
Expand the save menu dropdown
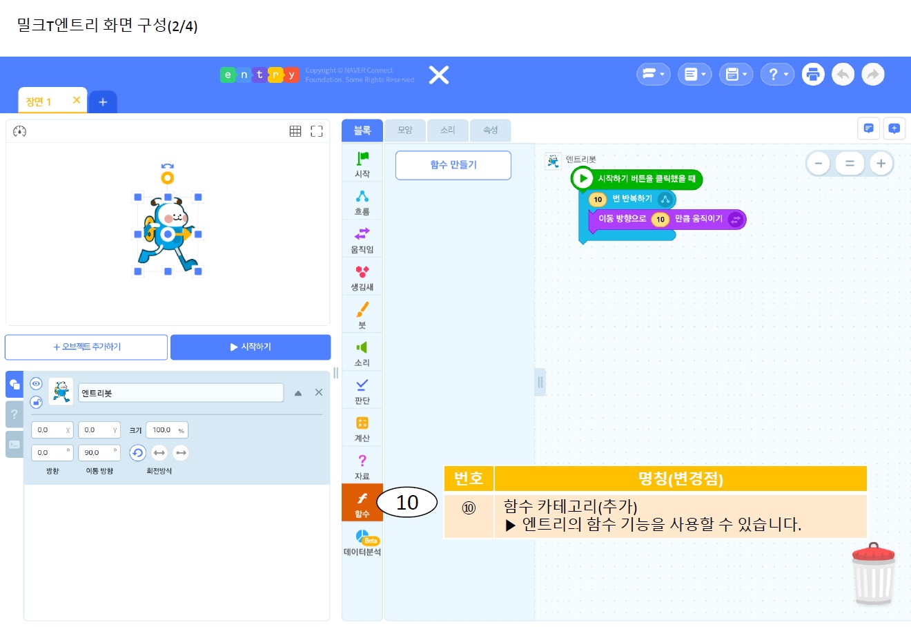(736, 74)
